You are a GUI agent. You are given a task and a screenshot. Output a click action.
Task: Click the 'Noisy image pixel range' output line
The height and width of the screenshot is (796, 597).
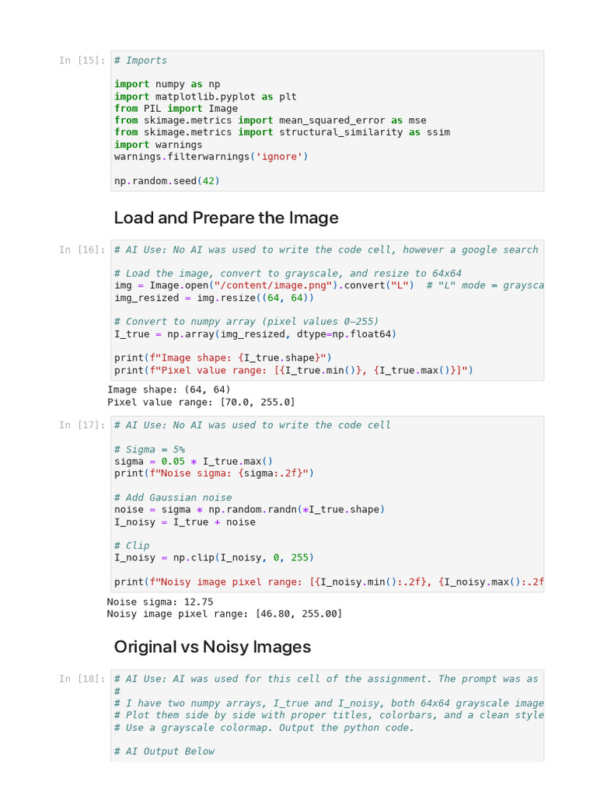(x=225, y=614)
